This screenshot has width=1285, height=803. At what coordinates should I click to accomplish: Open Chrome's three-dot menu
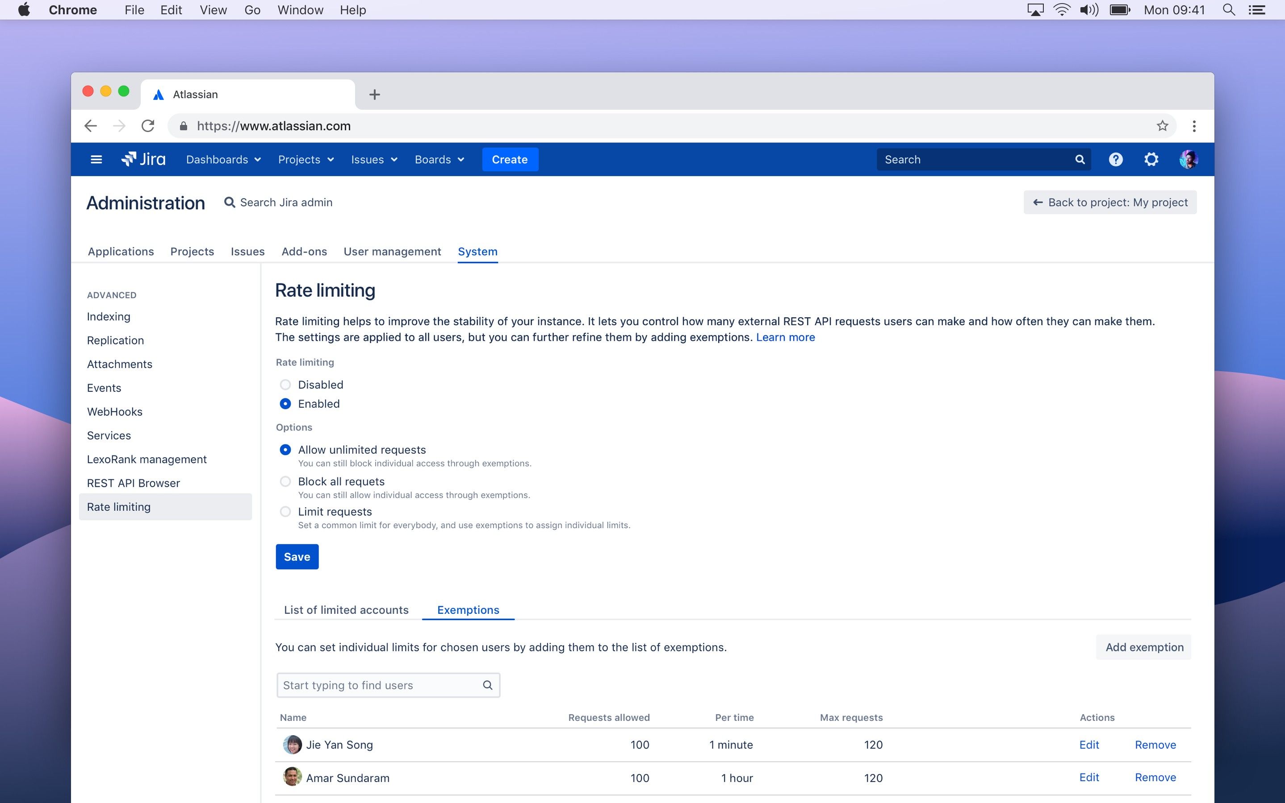[x=1194, y=126]
